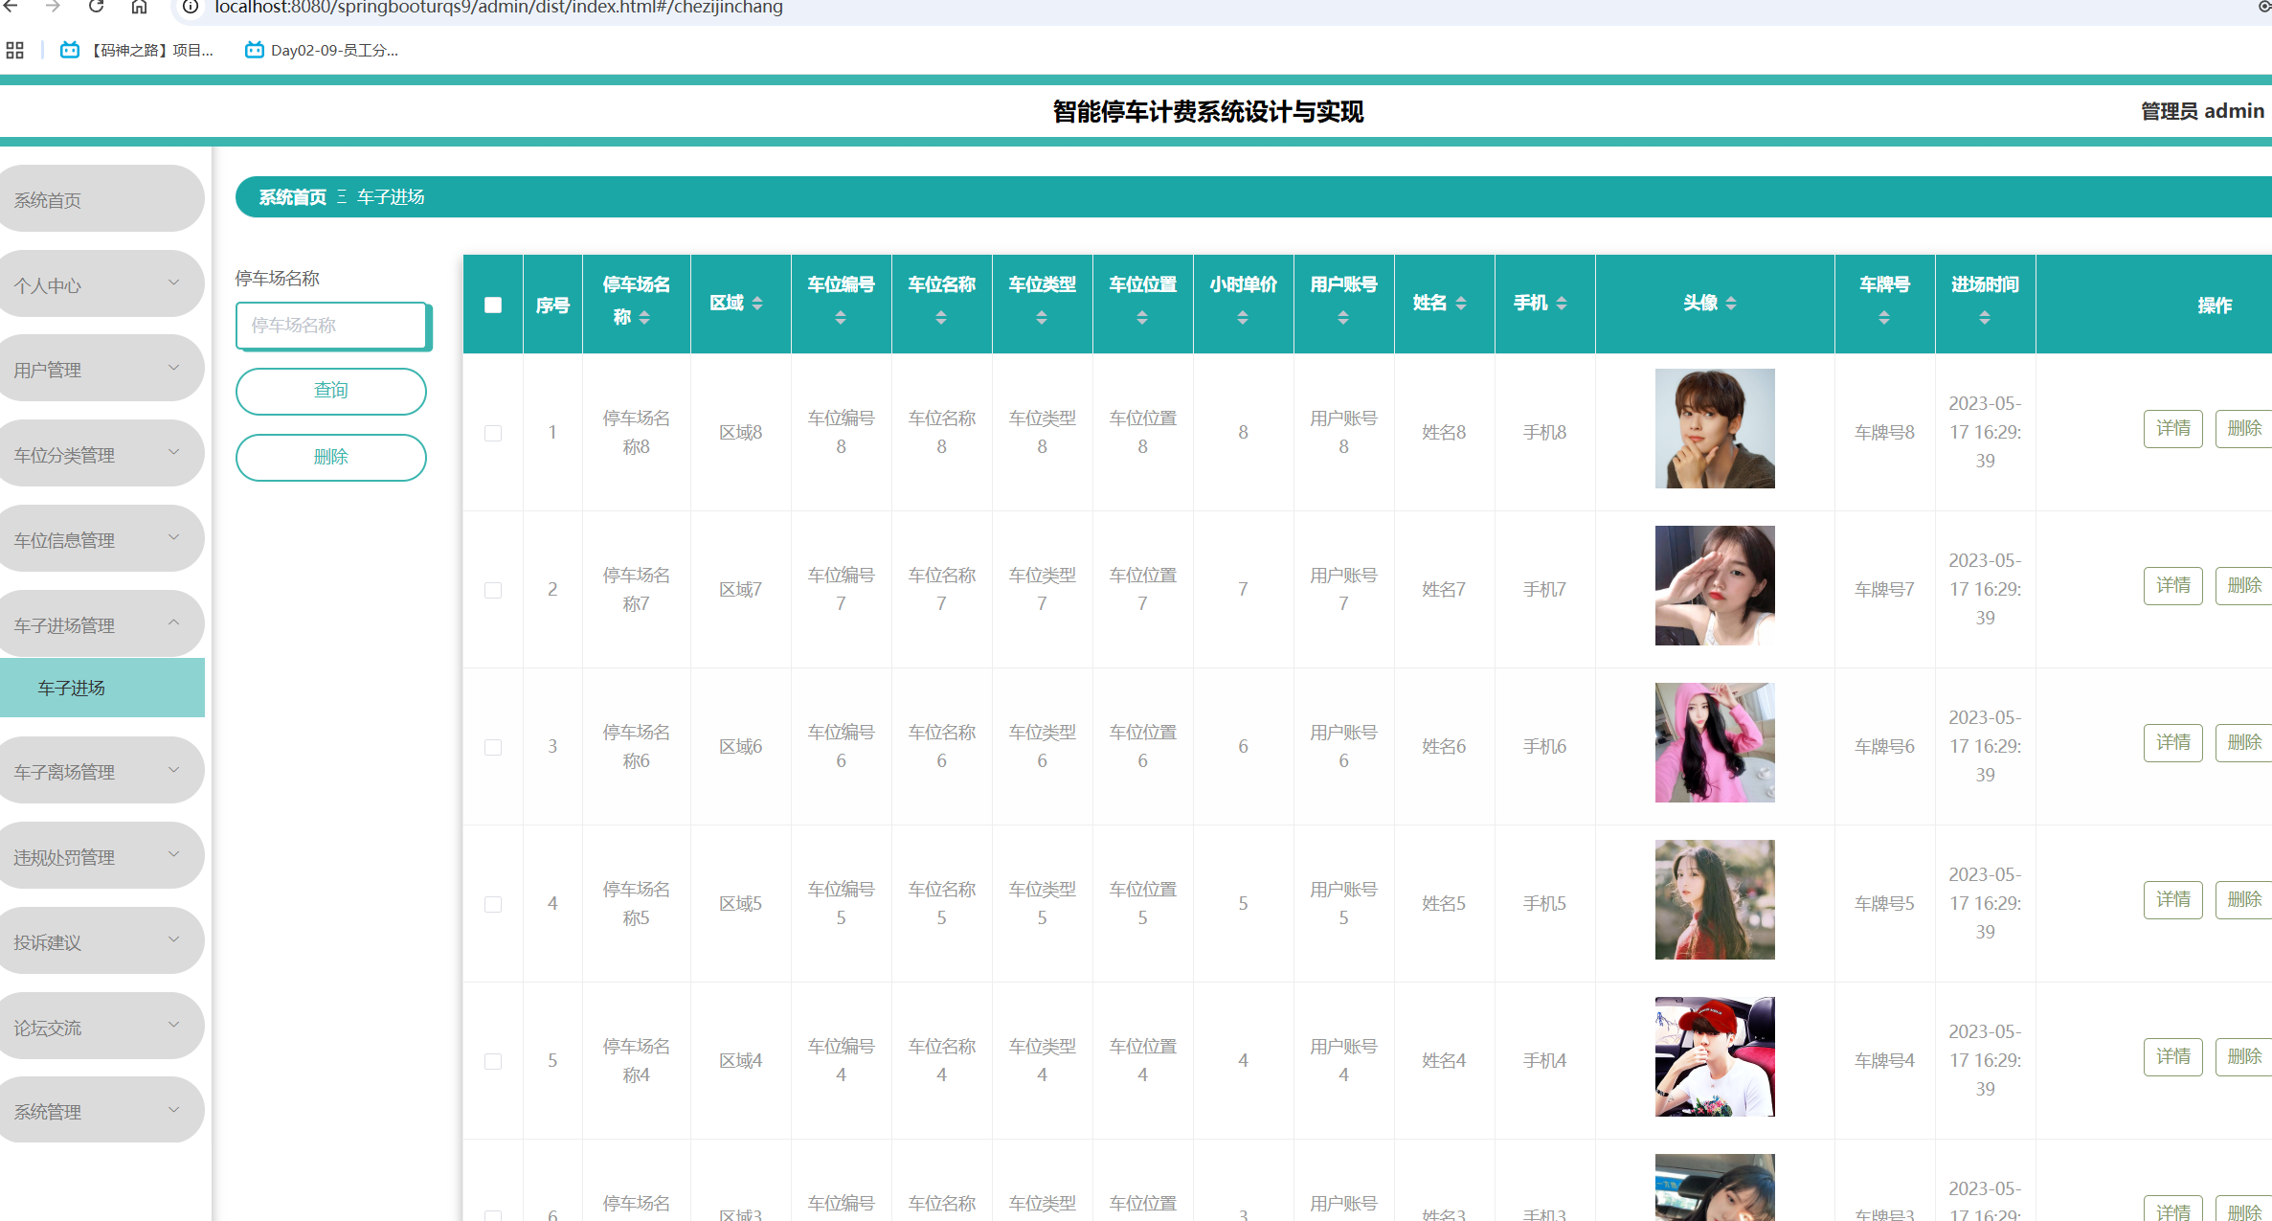Sort by 车位名称 column arrows

point(941,318)
